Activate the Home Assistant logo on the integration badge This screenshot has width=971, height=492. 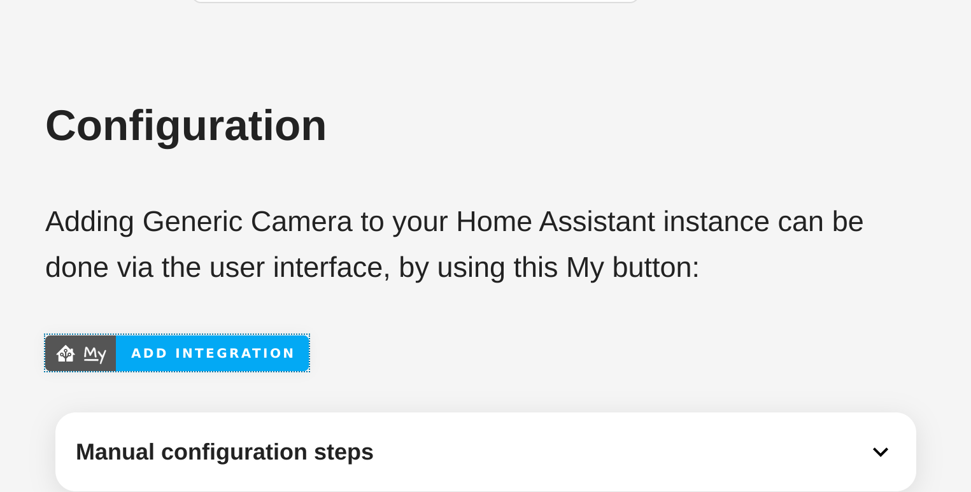66,353
